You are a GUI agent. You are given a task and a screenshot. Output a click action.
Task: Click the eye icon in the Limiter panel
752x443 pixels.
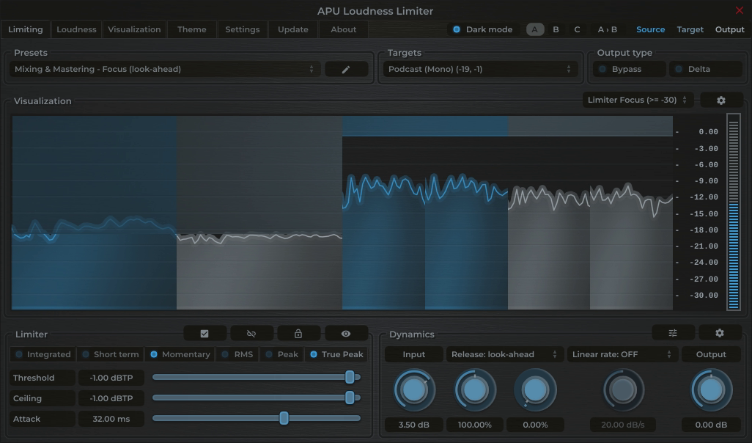coord(346,332)
